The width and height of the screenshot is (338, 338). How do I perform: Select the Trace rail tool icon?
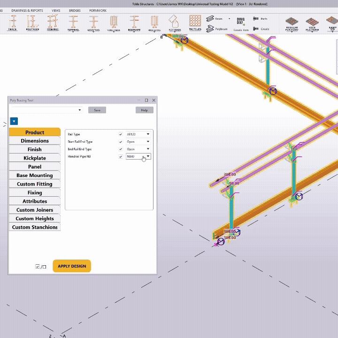(13, 23)
